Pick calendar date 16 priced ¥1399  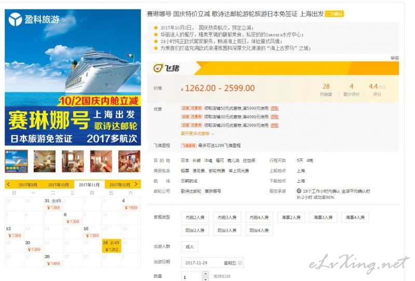(92, 232)
